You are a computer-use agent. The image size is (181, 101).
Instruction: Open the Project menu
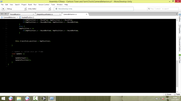[24, 4]
